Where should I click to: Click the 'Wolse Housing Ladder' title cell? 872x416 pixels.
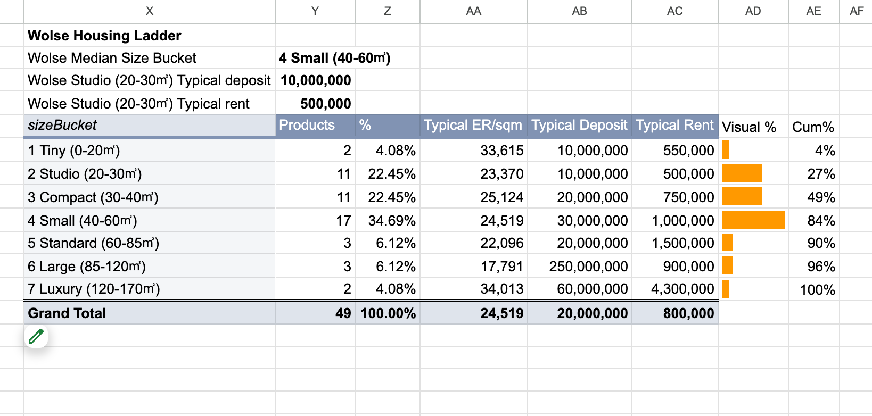click(150, 36)
